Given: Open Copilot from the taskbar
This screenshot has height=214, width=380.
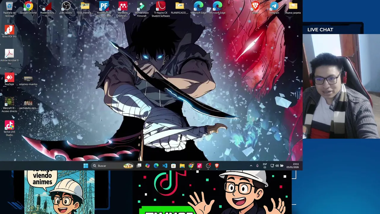Looking at the screenshot, I should pos(148,166).
